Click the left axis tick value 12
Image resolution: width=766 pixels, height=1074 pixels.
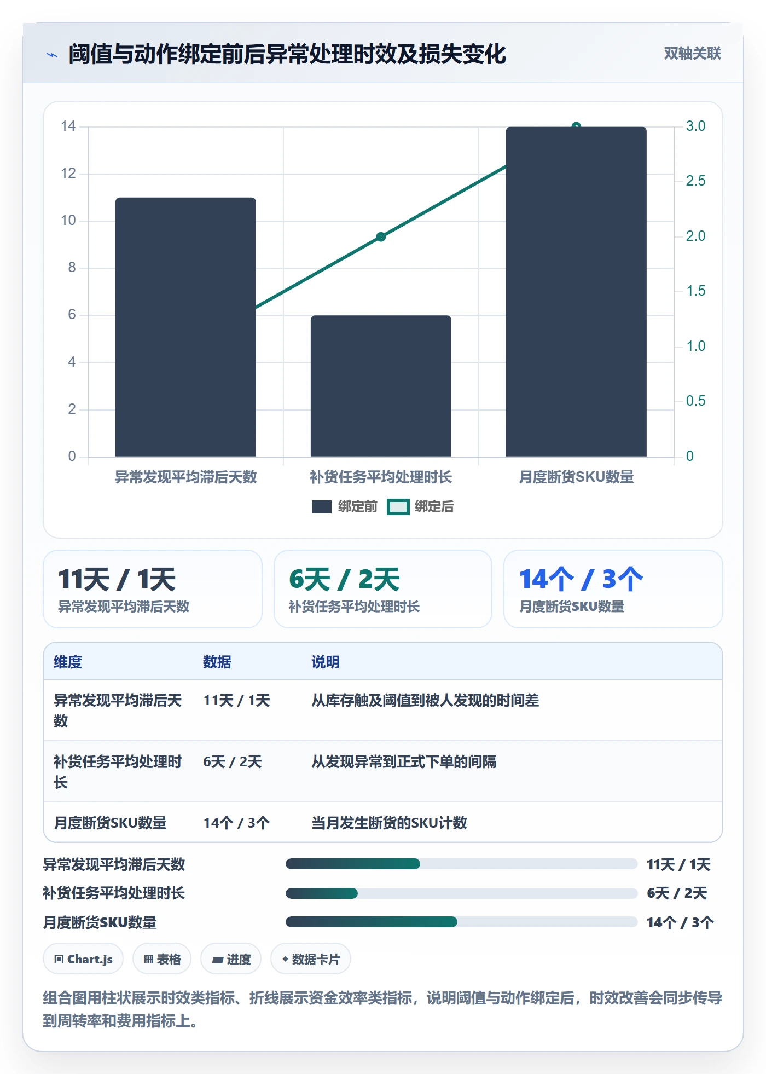point(68,174)
